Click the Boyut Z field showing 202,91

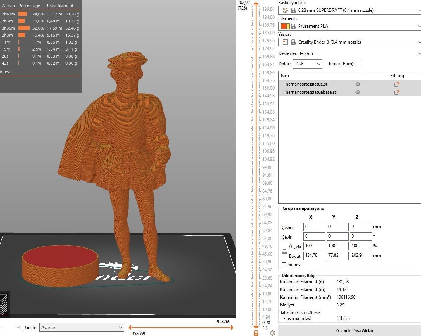pos(360,256)
